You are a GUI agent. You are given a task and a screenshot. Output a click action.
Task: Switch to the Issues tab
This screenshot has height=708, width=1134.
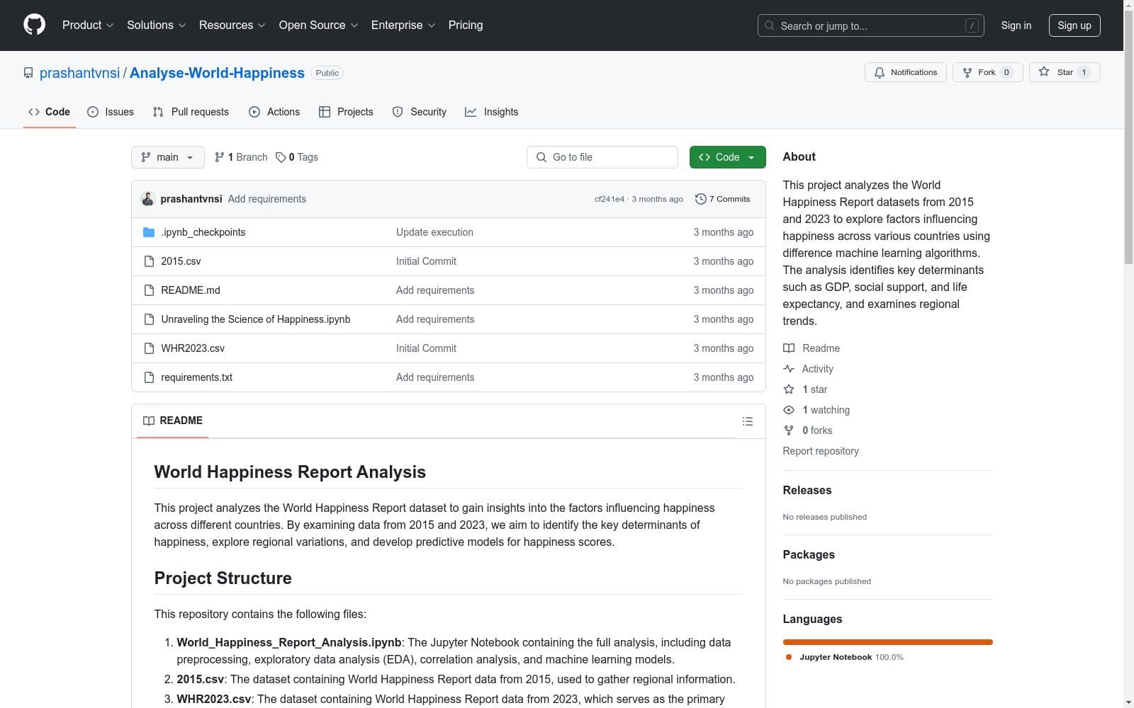click(111, 112)
